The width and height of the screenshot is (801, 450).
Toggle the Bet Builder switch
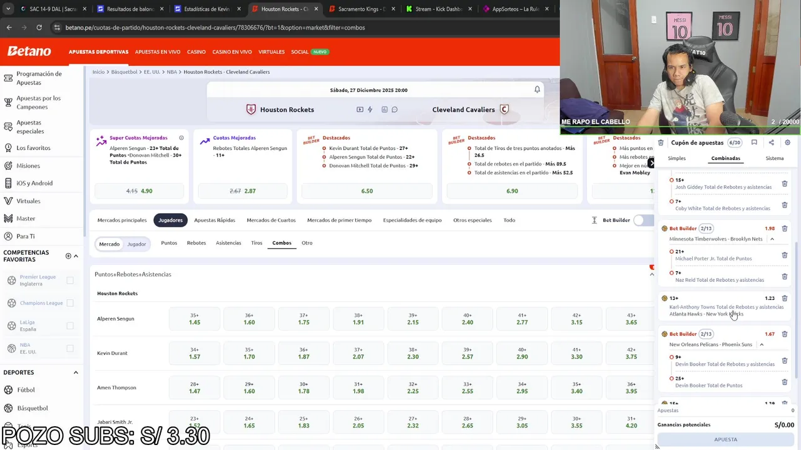tap(643, 220)
